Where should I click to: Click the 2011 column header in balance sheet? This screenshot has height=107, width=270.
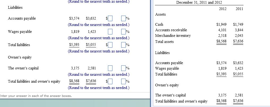tap(239, 9)
